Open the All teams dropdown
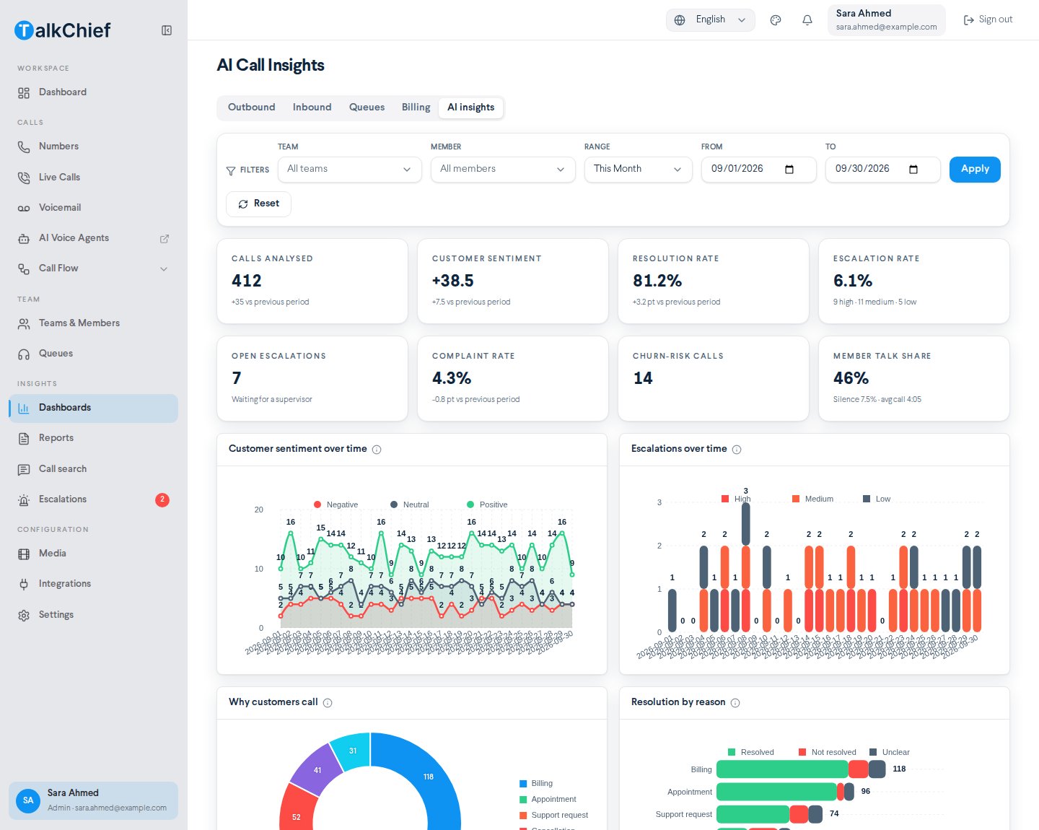The image size is (1039, 830). point(350,170)
